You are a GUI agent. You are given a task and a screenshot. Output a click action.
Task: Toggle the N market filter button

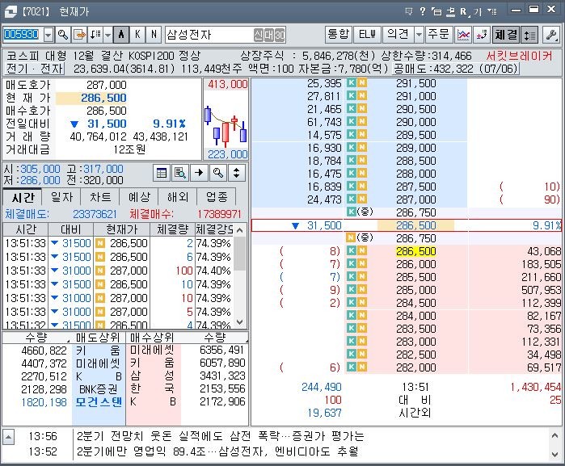pyautogui.click(x=154, y=35)
